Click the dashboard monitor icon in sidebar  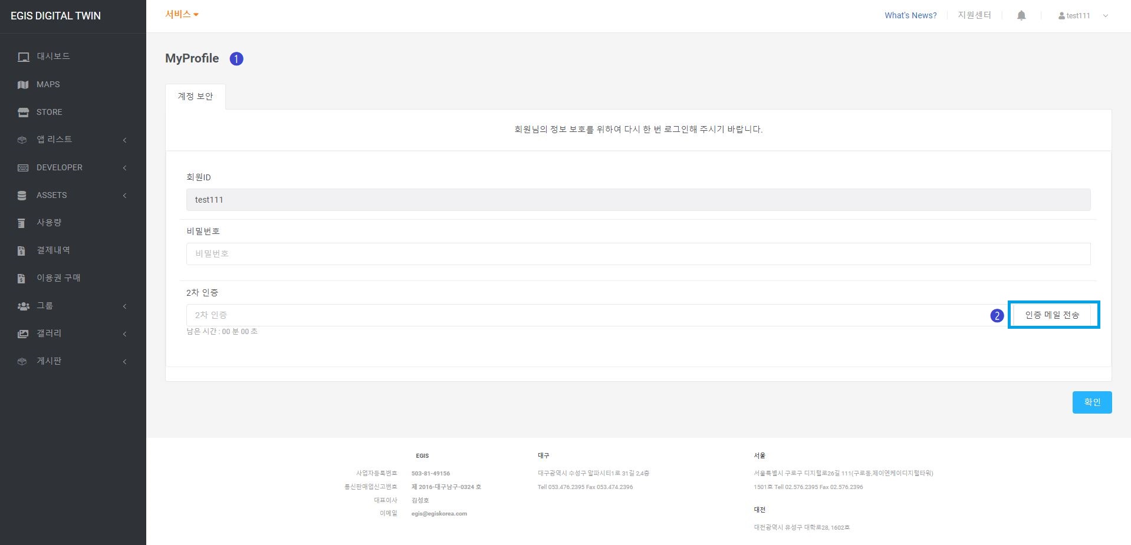pos(23,57)
